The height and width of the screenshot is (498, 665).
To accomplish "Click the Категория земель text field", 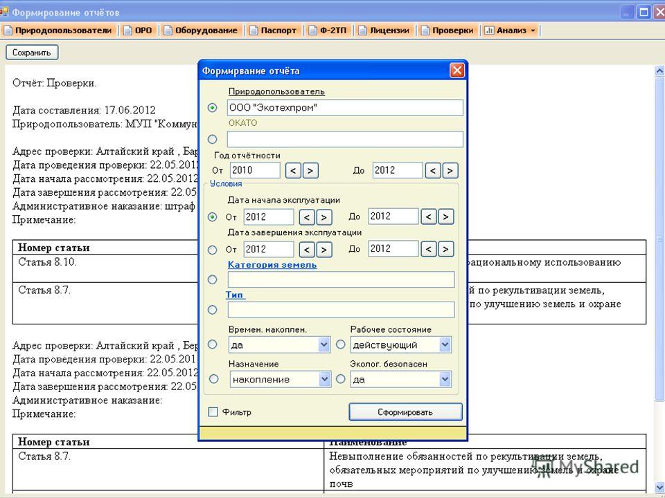I will tap(341, 279).
